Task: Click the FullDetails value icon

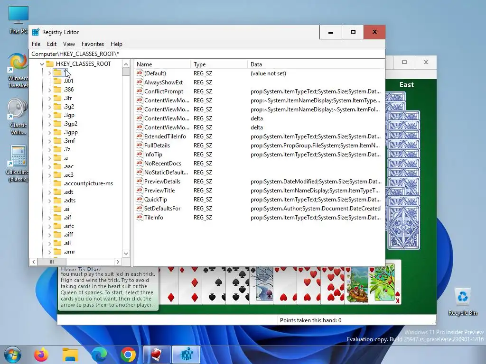Action: coord(140,145)
